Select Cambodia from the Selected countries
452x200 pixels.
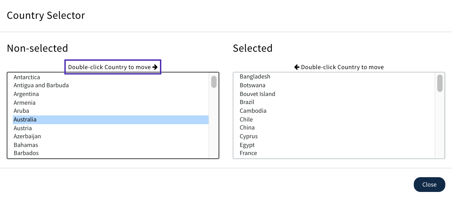[253, 111]
